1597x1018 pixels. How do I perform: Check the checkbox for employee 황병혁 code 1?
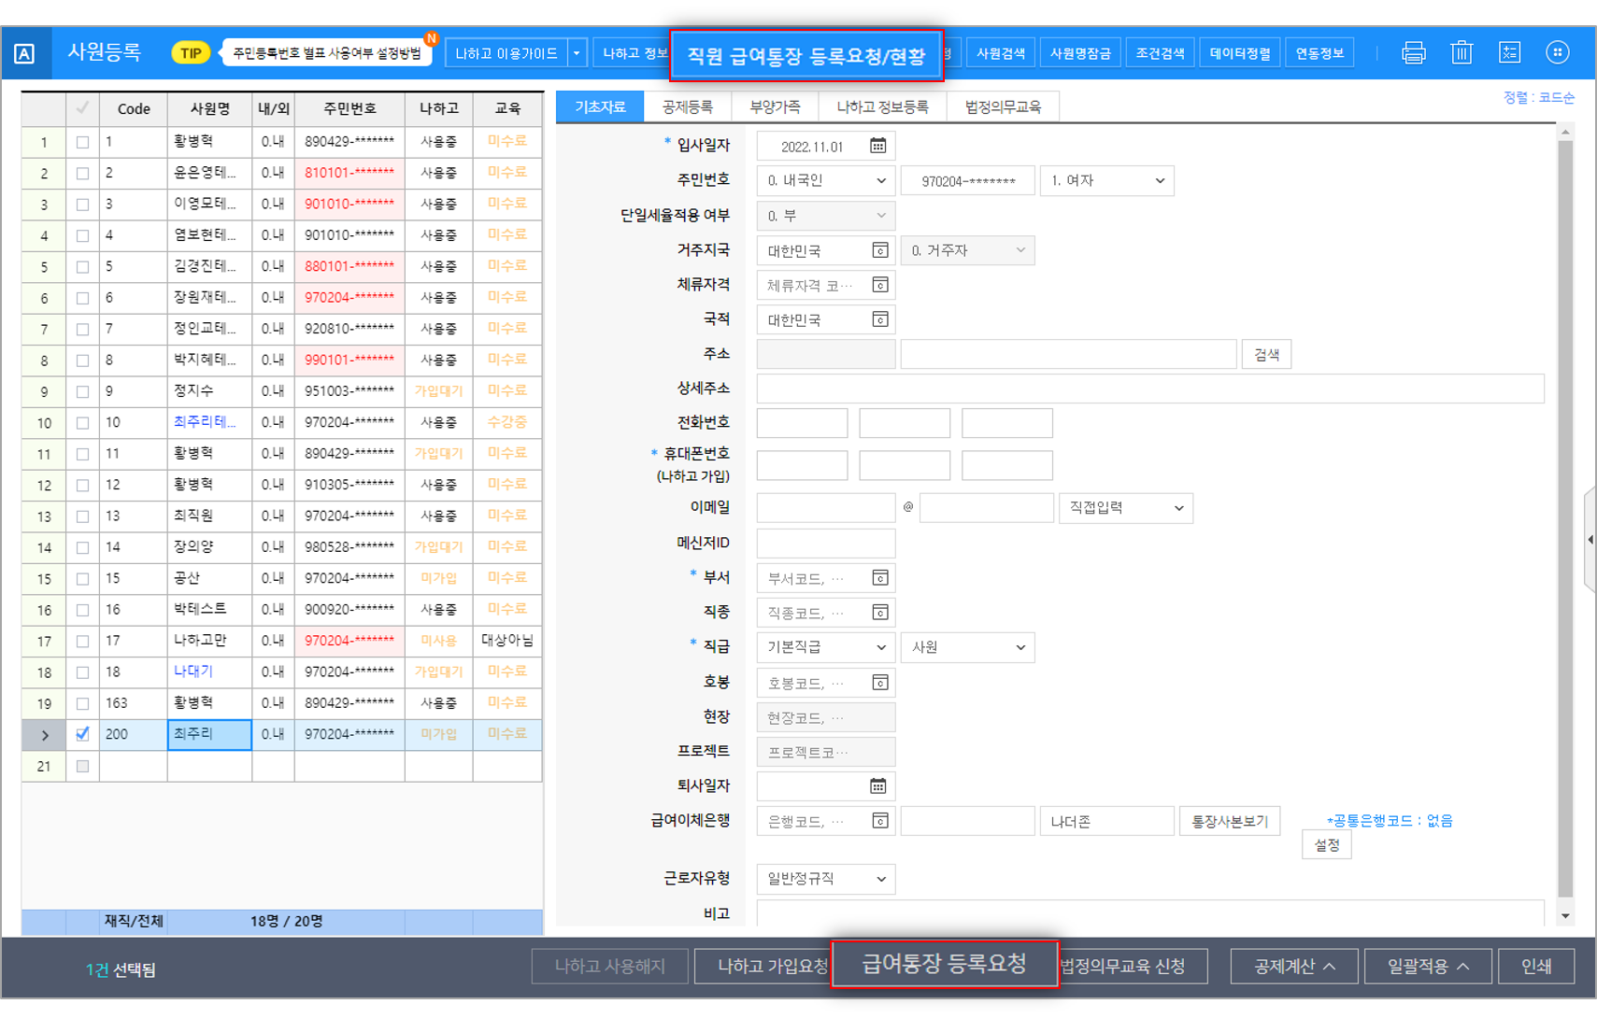tap(82, 142)
